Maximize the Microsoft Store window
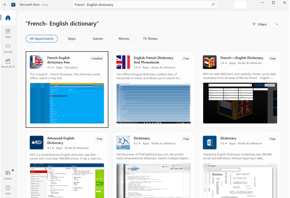Viewport: 290px width, 198px height. click(x=273, y=2)
